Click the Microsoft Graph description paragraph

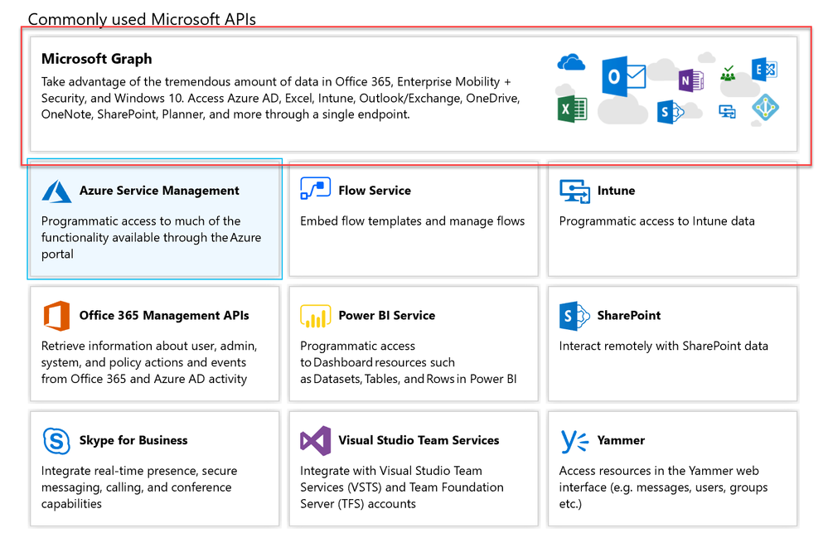tap(280, 98)
